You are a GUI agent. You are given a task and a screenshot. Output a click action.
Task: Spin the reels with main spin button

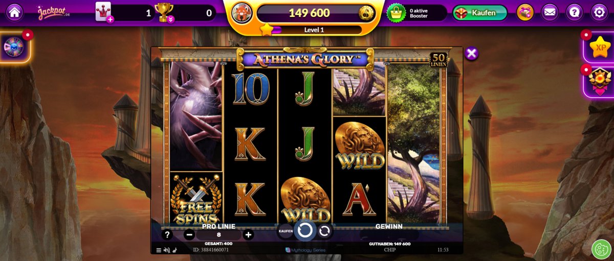pos(305,230)
